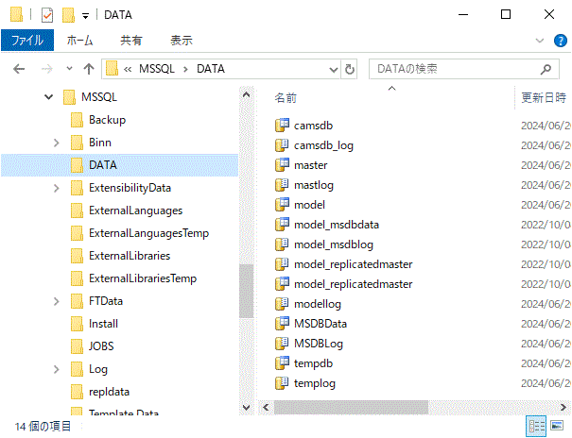Viewport: 572px width, 438px height.
Task: Select the ExternalLibrariesTemp folder
Action: click(x=143, y=278)
